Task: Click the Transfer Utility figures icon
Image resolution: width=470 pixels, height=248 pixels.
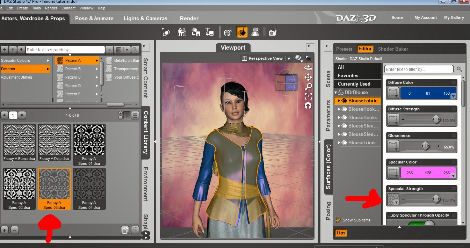Action: (182, 32)
